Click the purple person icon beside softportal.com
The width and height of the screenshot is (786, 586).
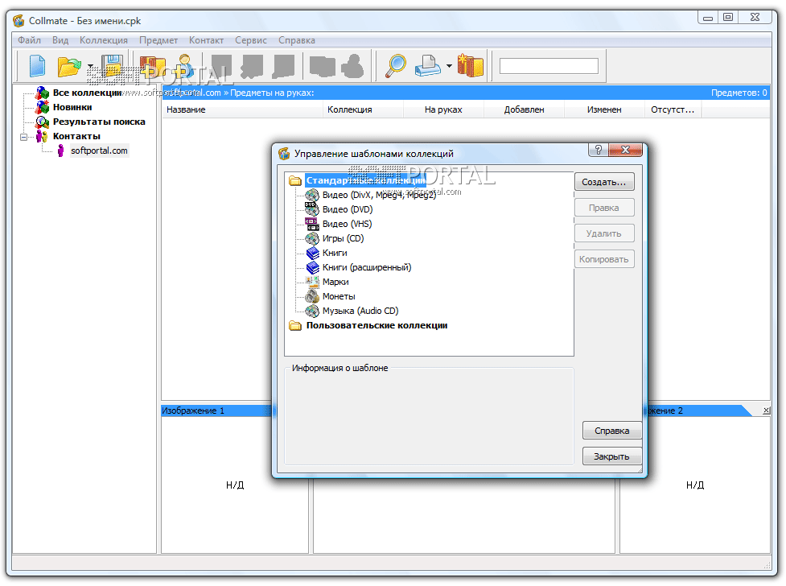click(60, 151)
